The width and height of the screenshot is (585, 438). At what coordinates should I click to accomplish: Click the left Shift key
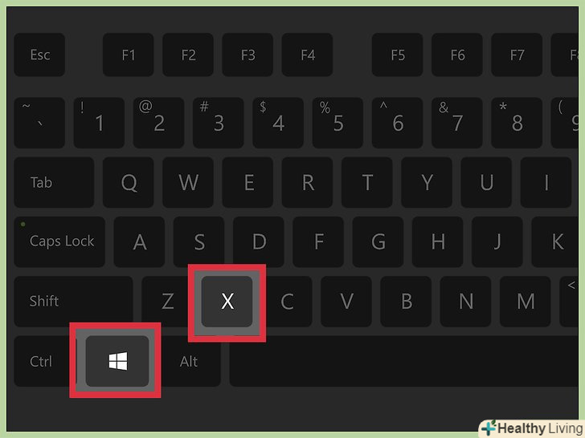pyautogui.click(x=73, y=302)
